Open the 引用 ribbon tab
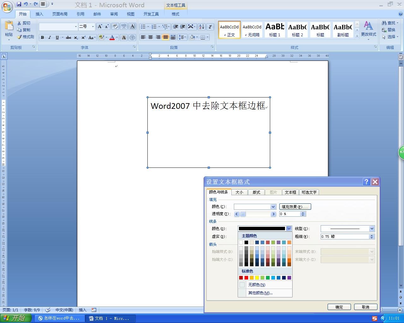 (x=80, y=14)
